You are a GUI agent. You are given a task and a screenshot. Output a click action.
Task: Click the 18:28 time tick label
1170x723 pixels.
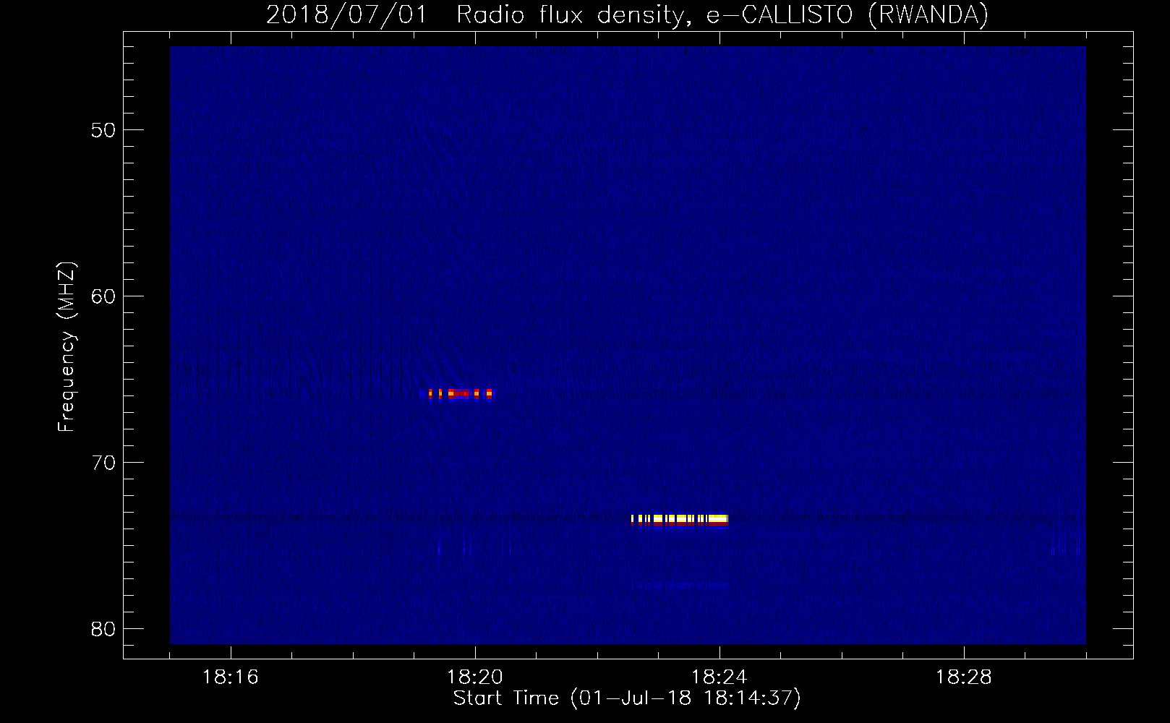click(964, 677)
